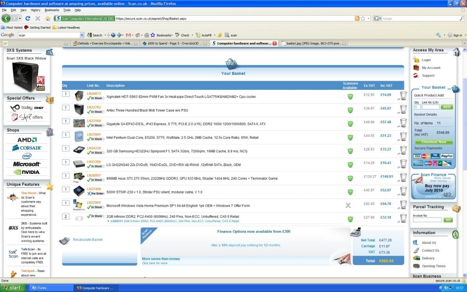Remove 2GB Infinion DDR2 memory row
Viewport: 467px width, 292px height.
(x=403, y=219)
